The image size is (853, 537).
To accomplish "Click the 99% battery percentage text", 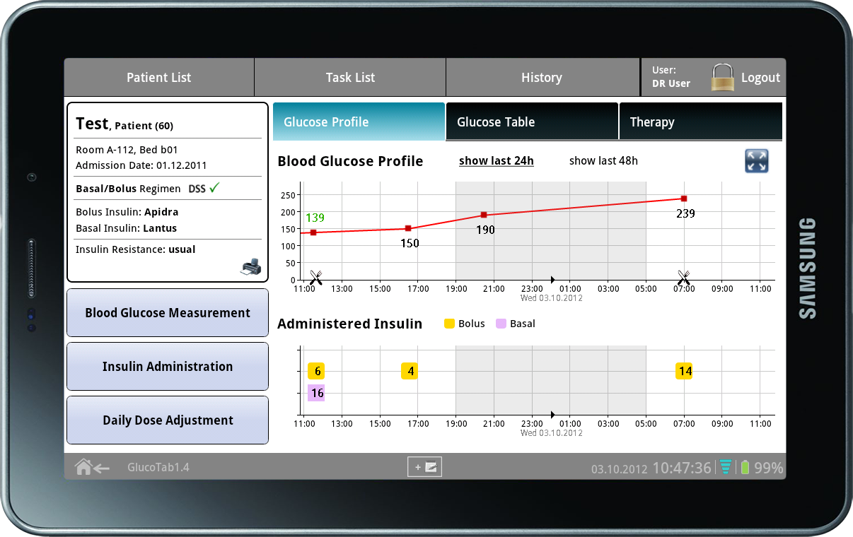I will pos(768,468).
